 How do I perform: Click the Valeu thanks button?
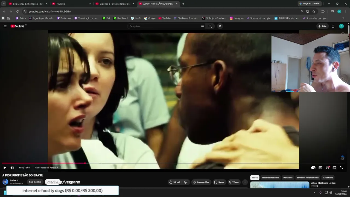234,182
